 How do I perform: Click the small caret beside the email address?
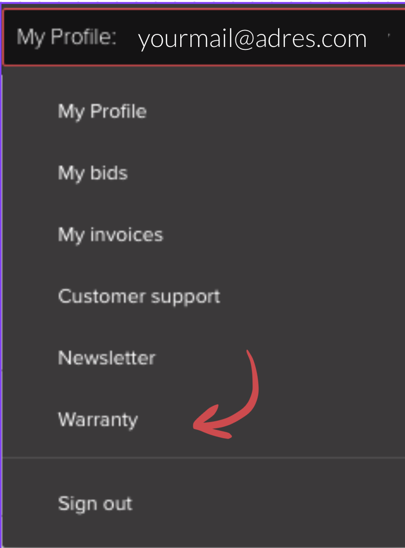389,35
